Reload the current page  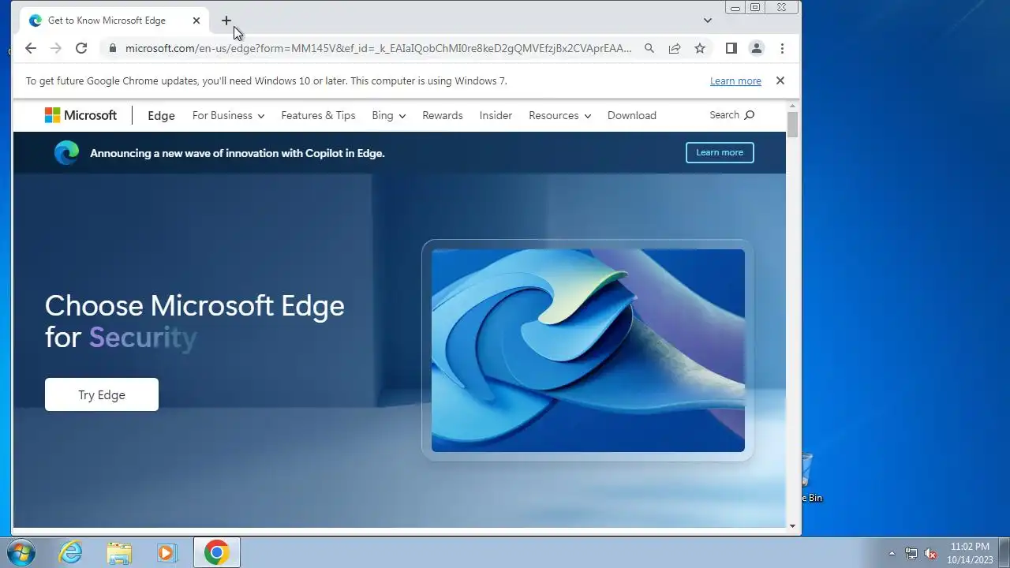81,48
